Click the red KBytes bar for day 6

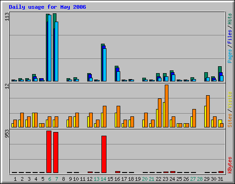coord(49,152)
